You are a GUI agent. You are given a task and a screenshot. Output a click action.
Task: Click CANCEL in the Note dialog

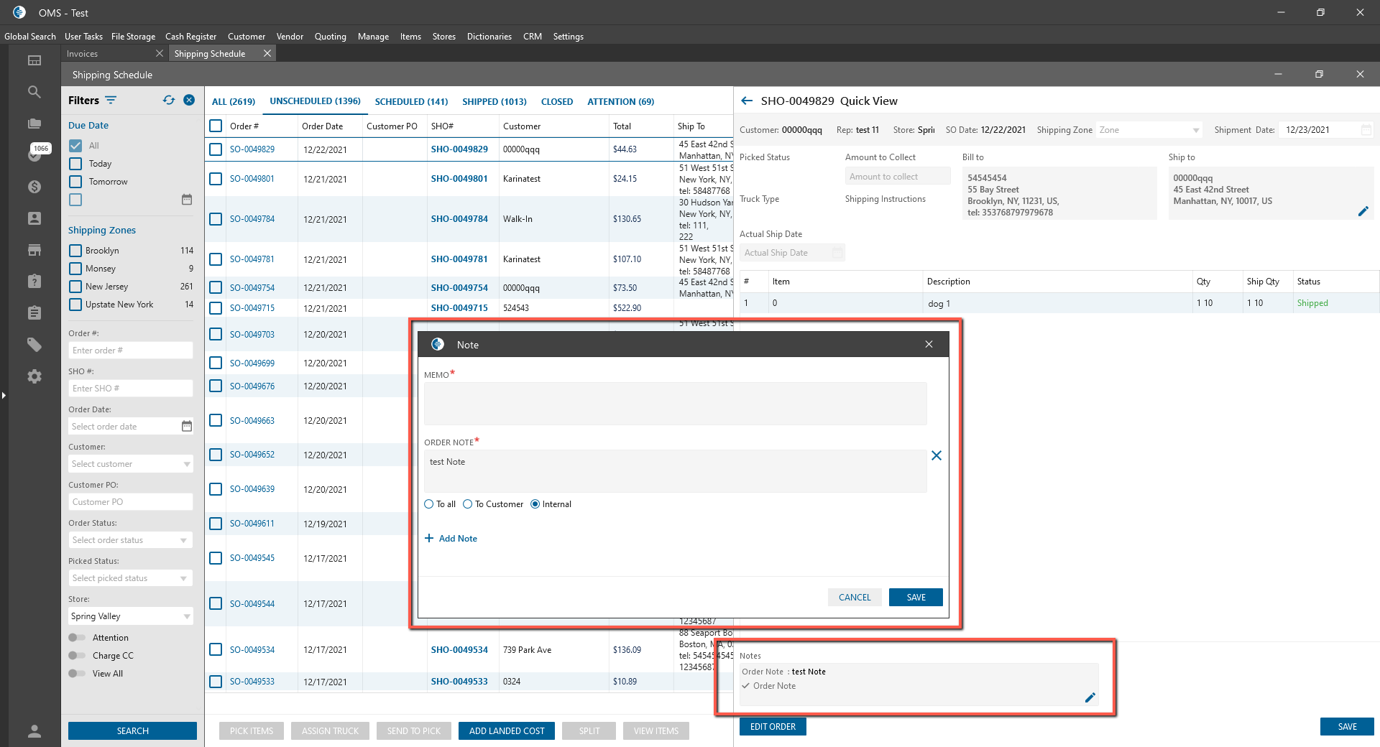pyautogui.click(x=854, y=598)
